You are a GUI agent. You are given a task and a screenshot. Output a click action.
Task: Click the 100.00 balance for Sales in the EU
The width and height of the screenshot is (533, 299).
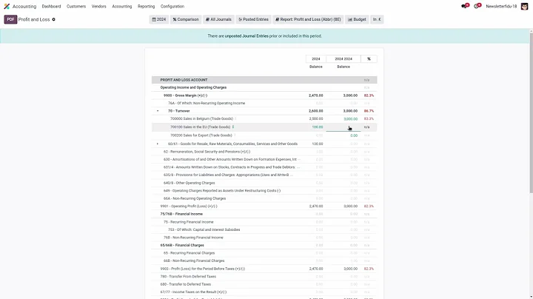tap(318, 127)
